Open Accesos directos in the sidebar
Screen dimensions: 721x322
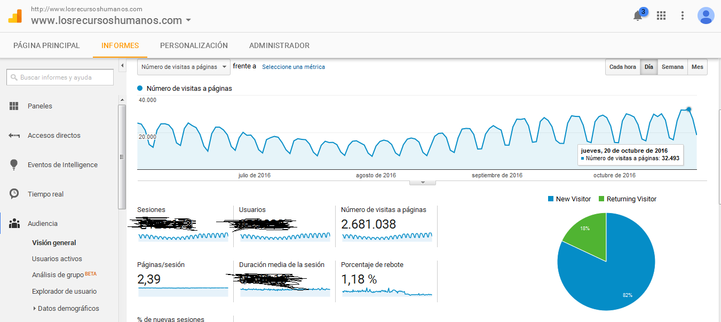[x=54, y=136]
